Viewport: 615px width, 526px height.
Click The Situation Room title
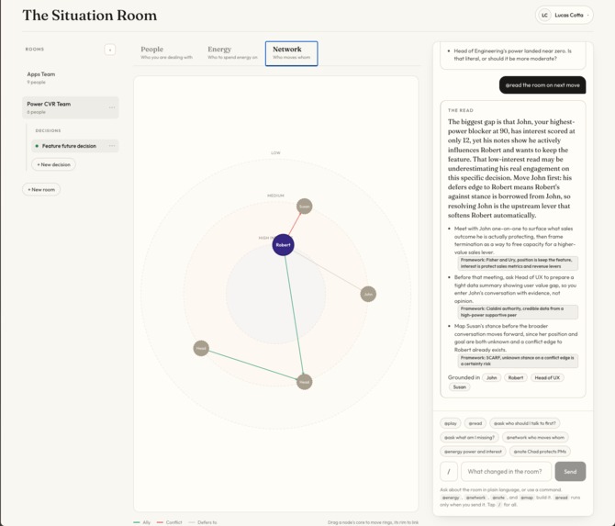tap(90, 16)
